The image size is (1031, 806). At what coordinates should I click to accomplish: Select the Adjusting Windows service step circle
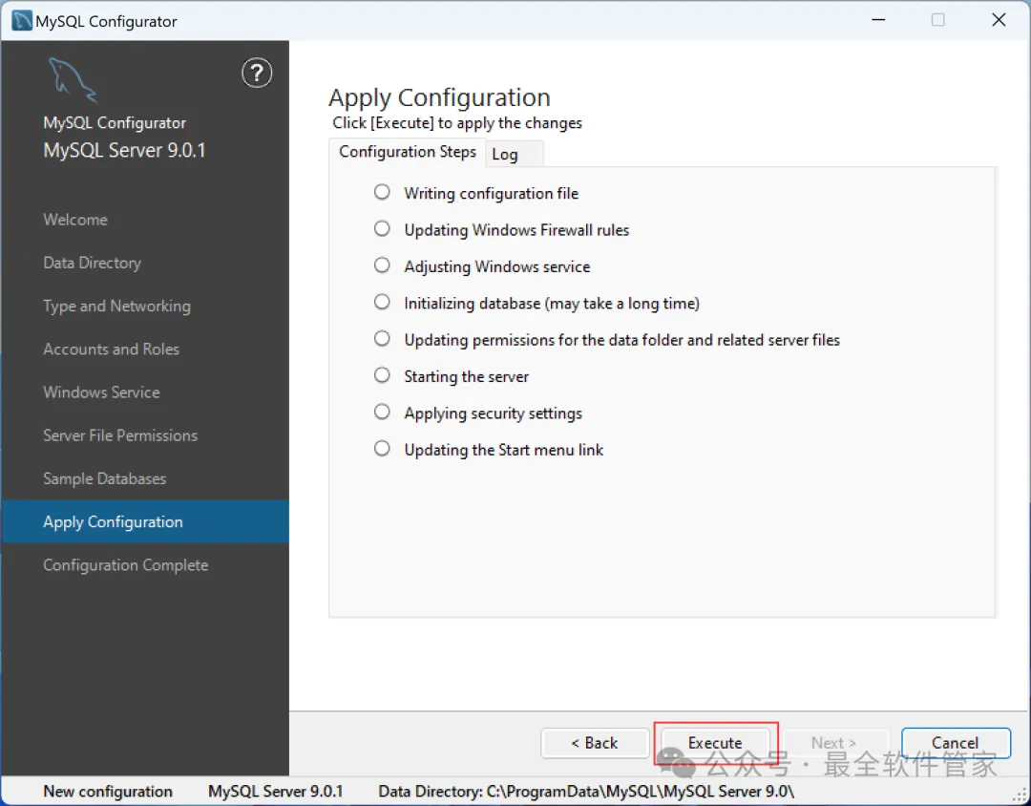[382, 265]
